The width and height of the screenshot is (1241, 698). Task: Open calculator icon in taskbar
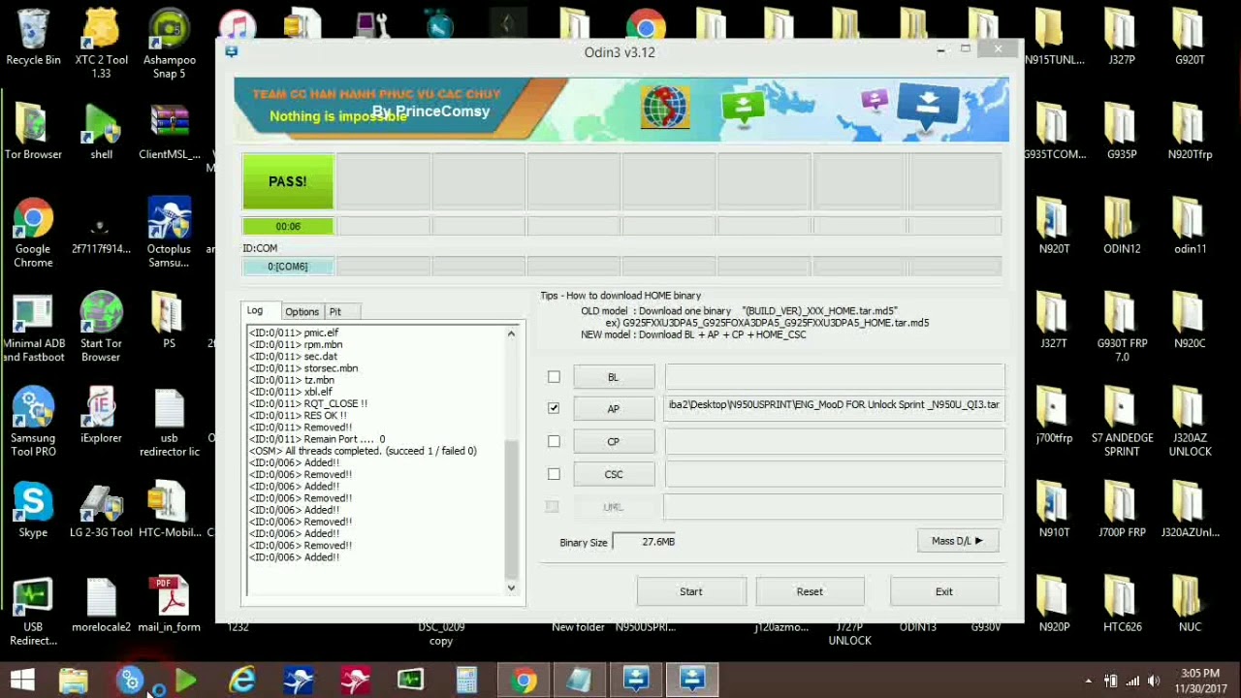pos(466,681)
